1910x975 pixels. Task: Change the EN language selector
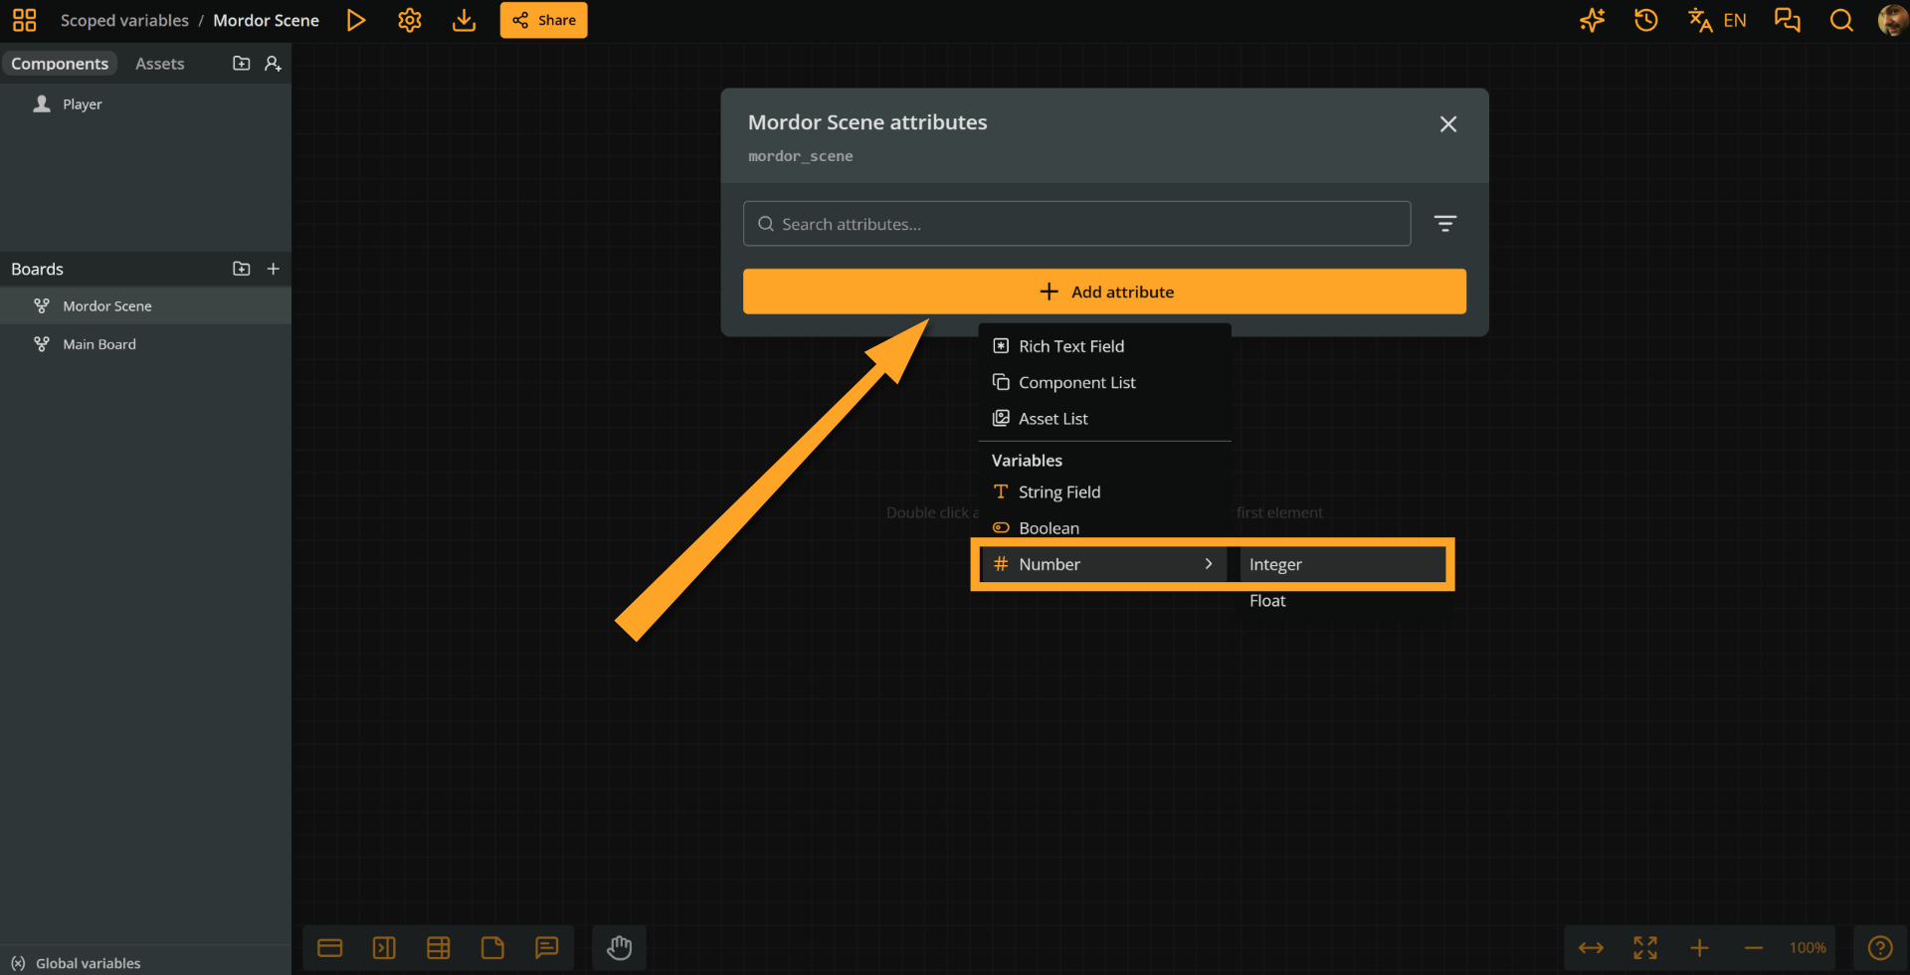point(1718,20)
